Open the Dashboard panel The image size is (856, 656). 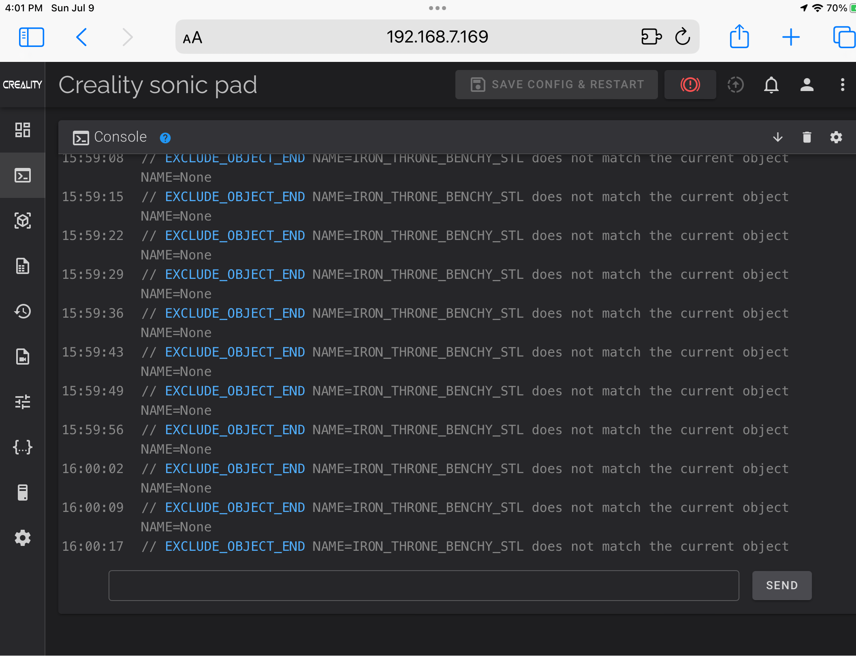point(22,130)
